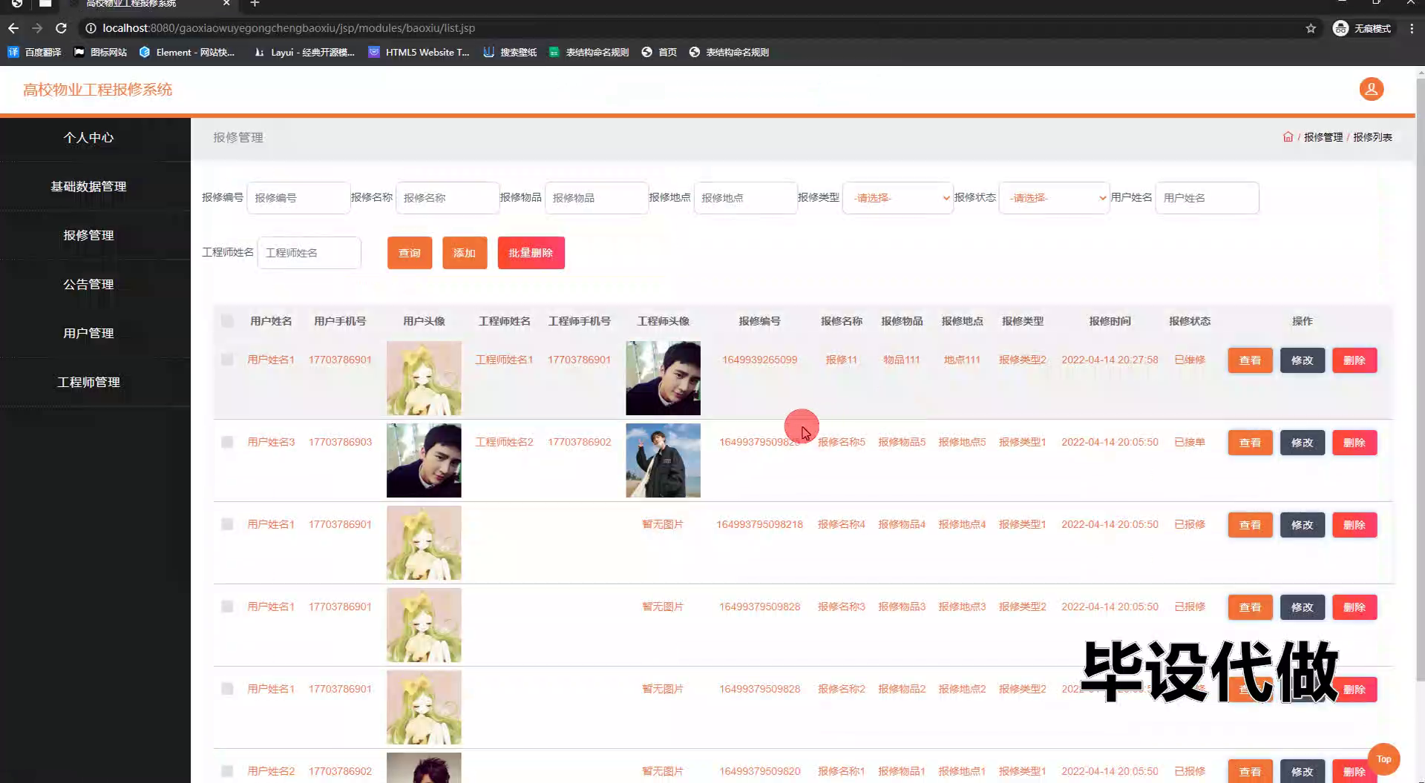The image size is (1425, 783).
Task: Open the HTML5 Website bookmark
Action: (419, 52)
